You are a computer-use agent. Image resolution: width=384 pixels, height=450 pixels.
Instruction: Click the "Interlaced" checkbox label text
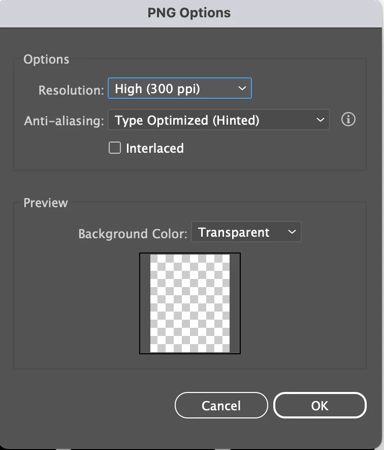(x=154, y=149)
